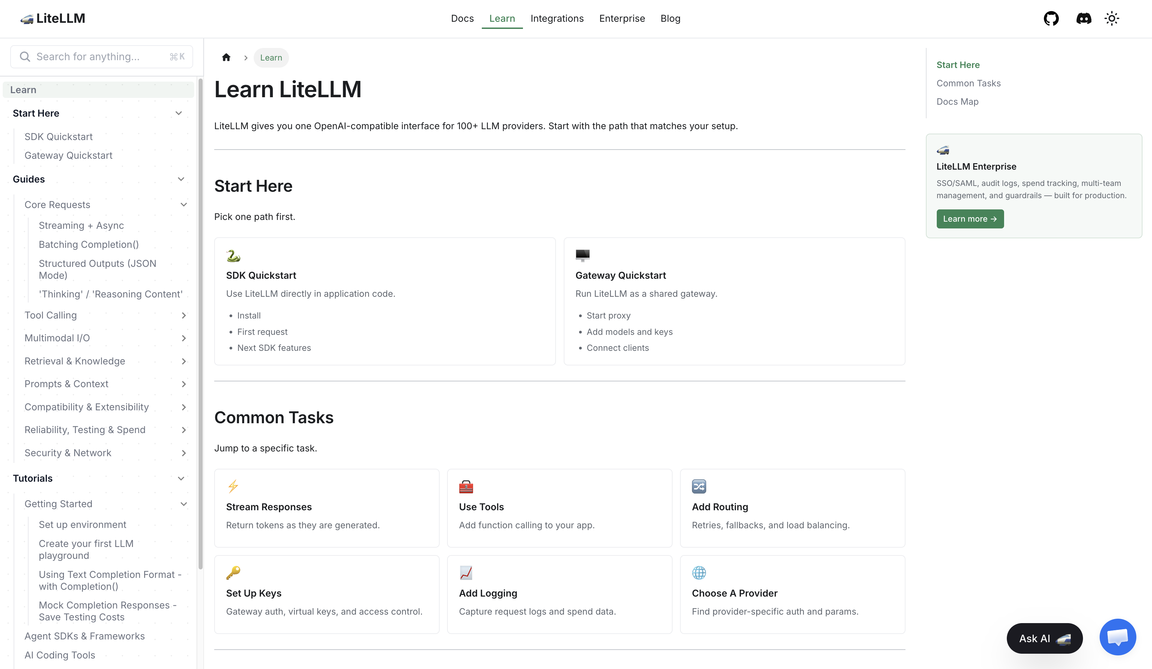Collapse the Core Requests group

(184, 205)
